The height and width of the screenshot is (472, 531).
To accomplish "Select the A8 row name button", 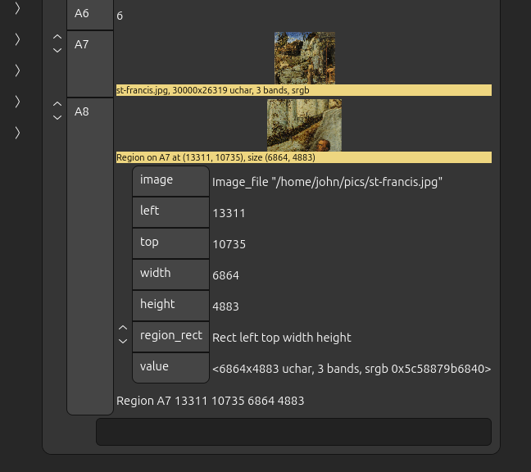I will (90, 256).
